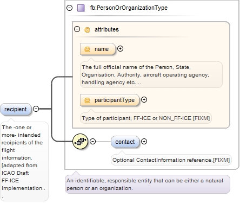The width and height of the screenshot is (240, 203).
Task: Select the contact element node
Action: point(125,142)
